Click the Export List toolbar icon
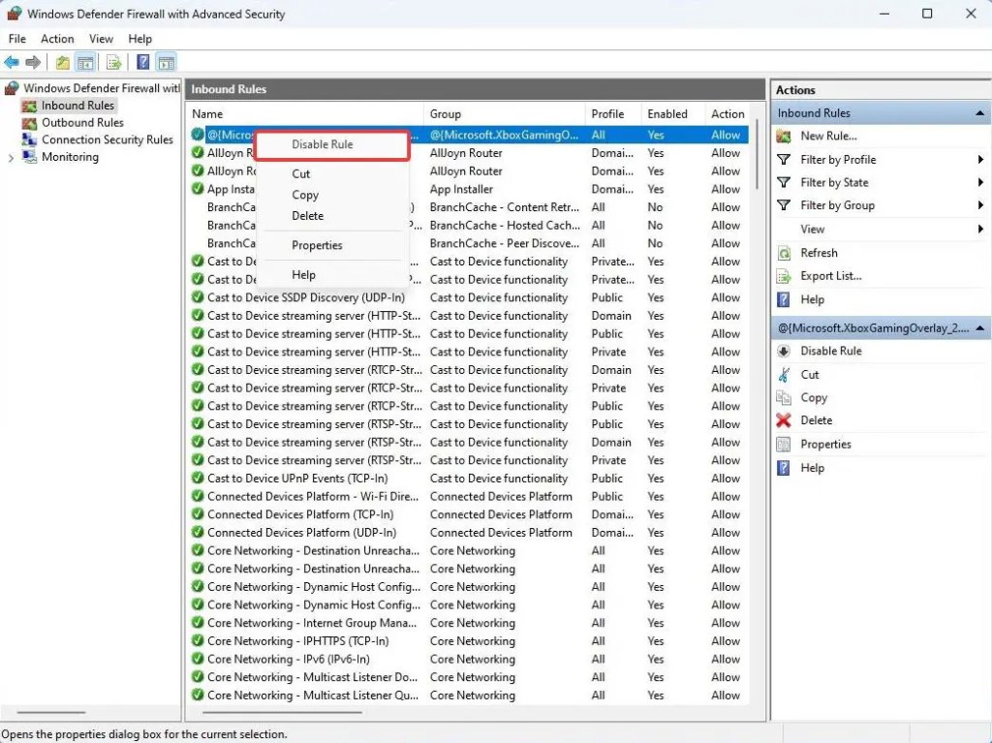Viewport: 992px width, 743px height. coord(114,62)
